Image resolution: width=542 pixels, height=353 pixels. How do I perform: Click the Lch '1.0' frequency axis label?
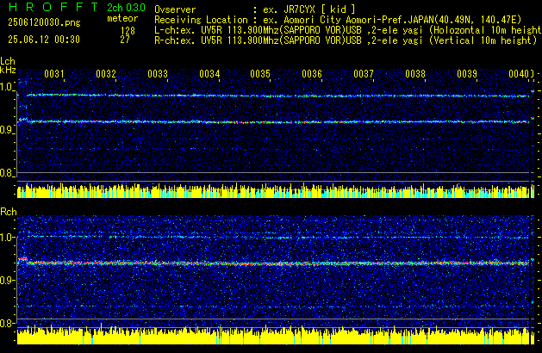pyautogui.click(x=7, y=87)
